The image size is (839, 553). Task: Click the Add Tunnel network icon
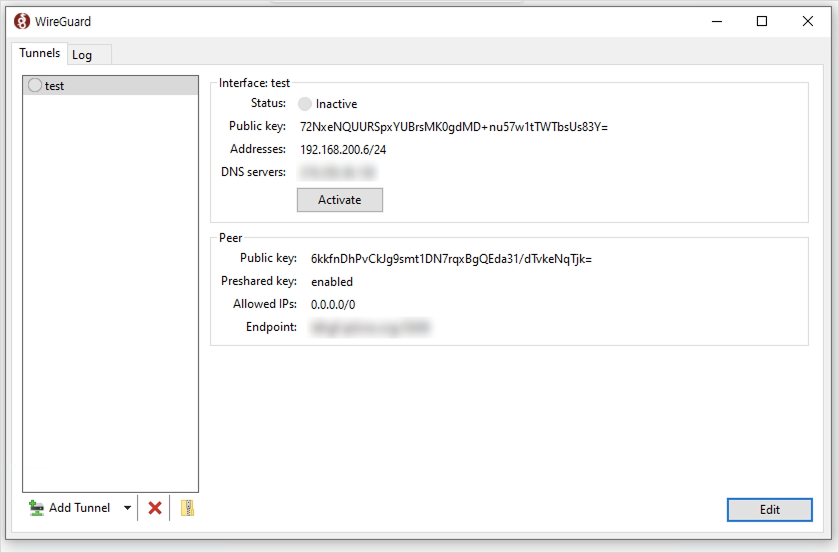(x=36, y=508)
